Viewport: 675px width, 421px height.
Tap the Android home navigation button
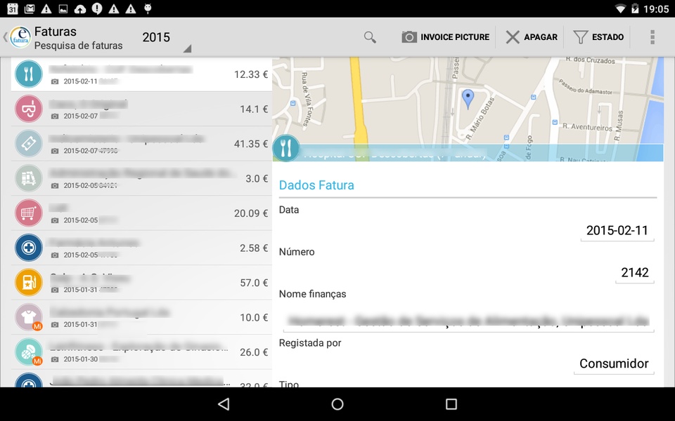(x=337, y=404)
